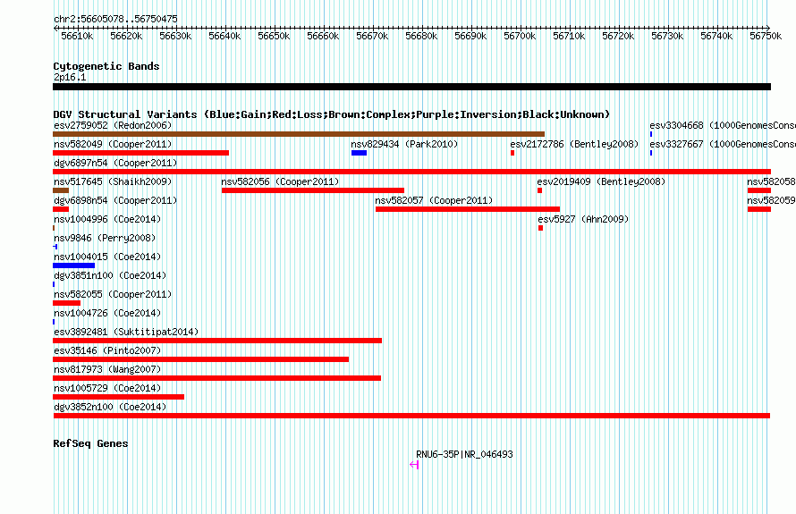Select the dgv6897n54 (Cooper2011) long red bar

pyautogui.click(x=411, y=172)
